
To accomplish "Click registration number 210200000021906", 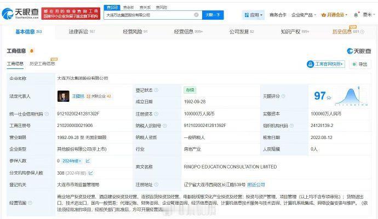I will 75,125.
